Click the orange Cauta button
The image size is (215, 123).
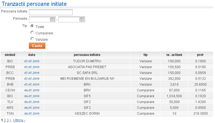click(37, 46)
